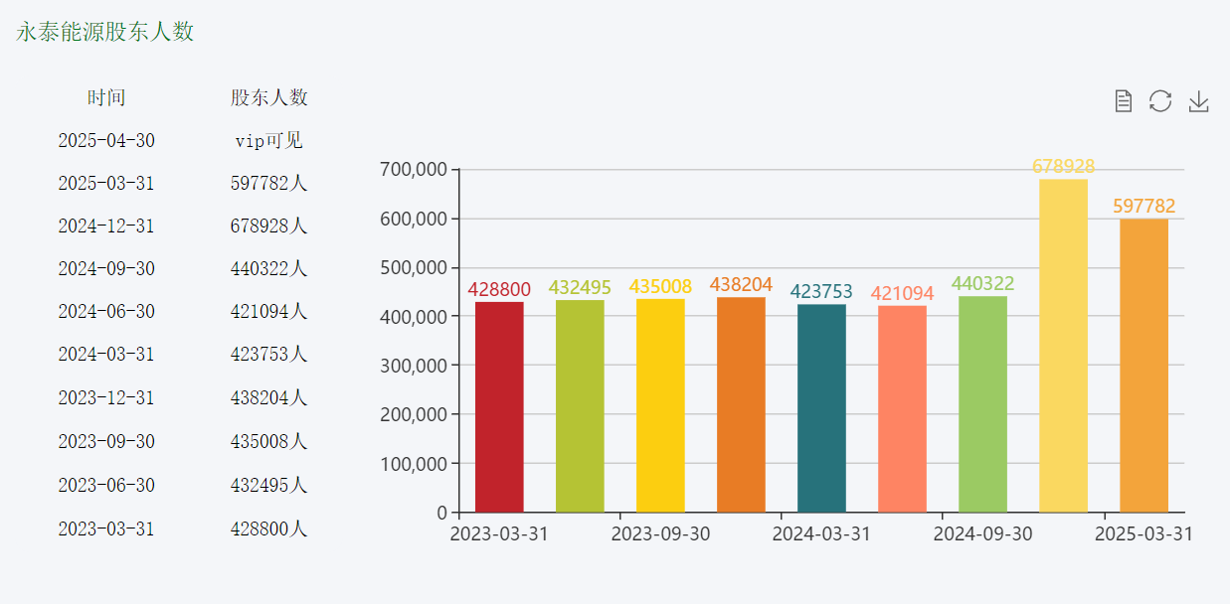
Task: Click the 200,000 y-axis label
Action: click(414, 414)
